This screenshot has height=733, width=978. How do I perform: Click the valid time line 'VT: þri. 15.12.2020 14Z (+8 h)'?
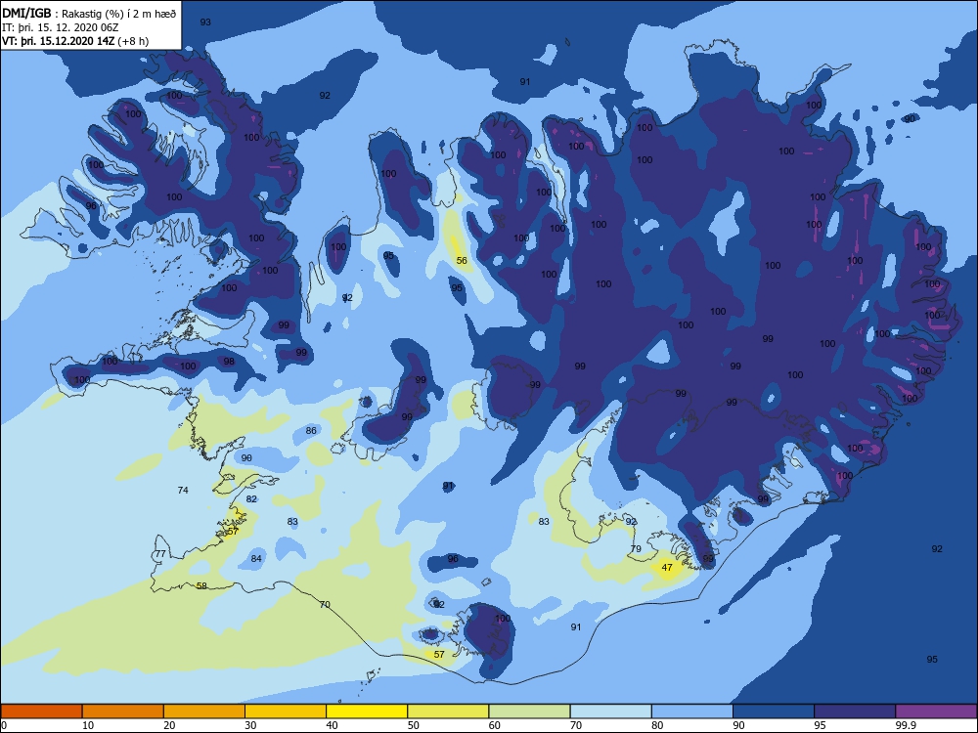pos(75,41)
